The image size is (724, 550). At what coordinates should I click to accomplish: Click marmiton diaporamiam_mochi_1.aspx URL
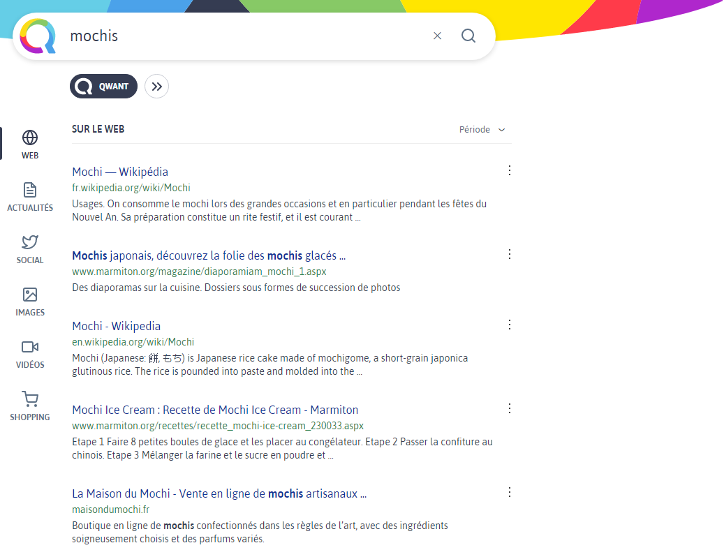point(199,272)
